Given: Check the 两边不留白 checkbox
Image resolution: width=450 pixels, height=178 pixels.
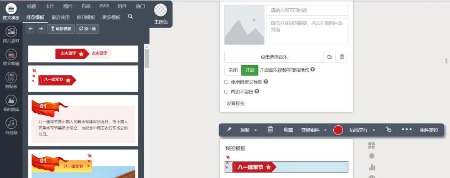Looking at the screenshot, I should [x=226, y=92].
